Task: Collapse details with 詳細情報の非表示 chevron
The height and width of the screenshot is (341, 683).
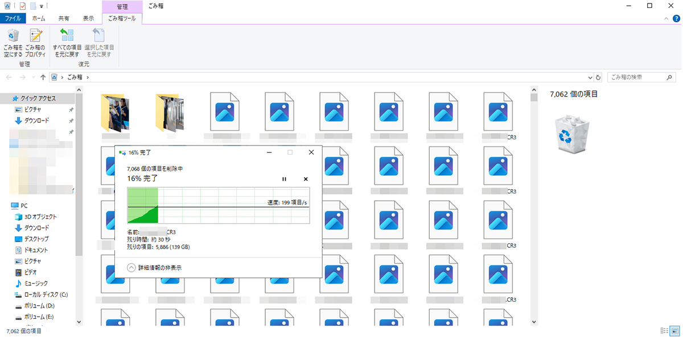Action: (x=131, y=267)
